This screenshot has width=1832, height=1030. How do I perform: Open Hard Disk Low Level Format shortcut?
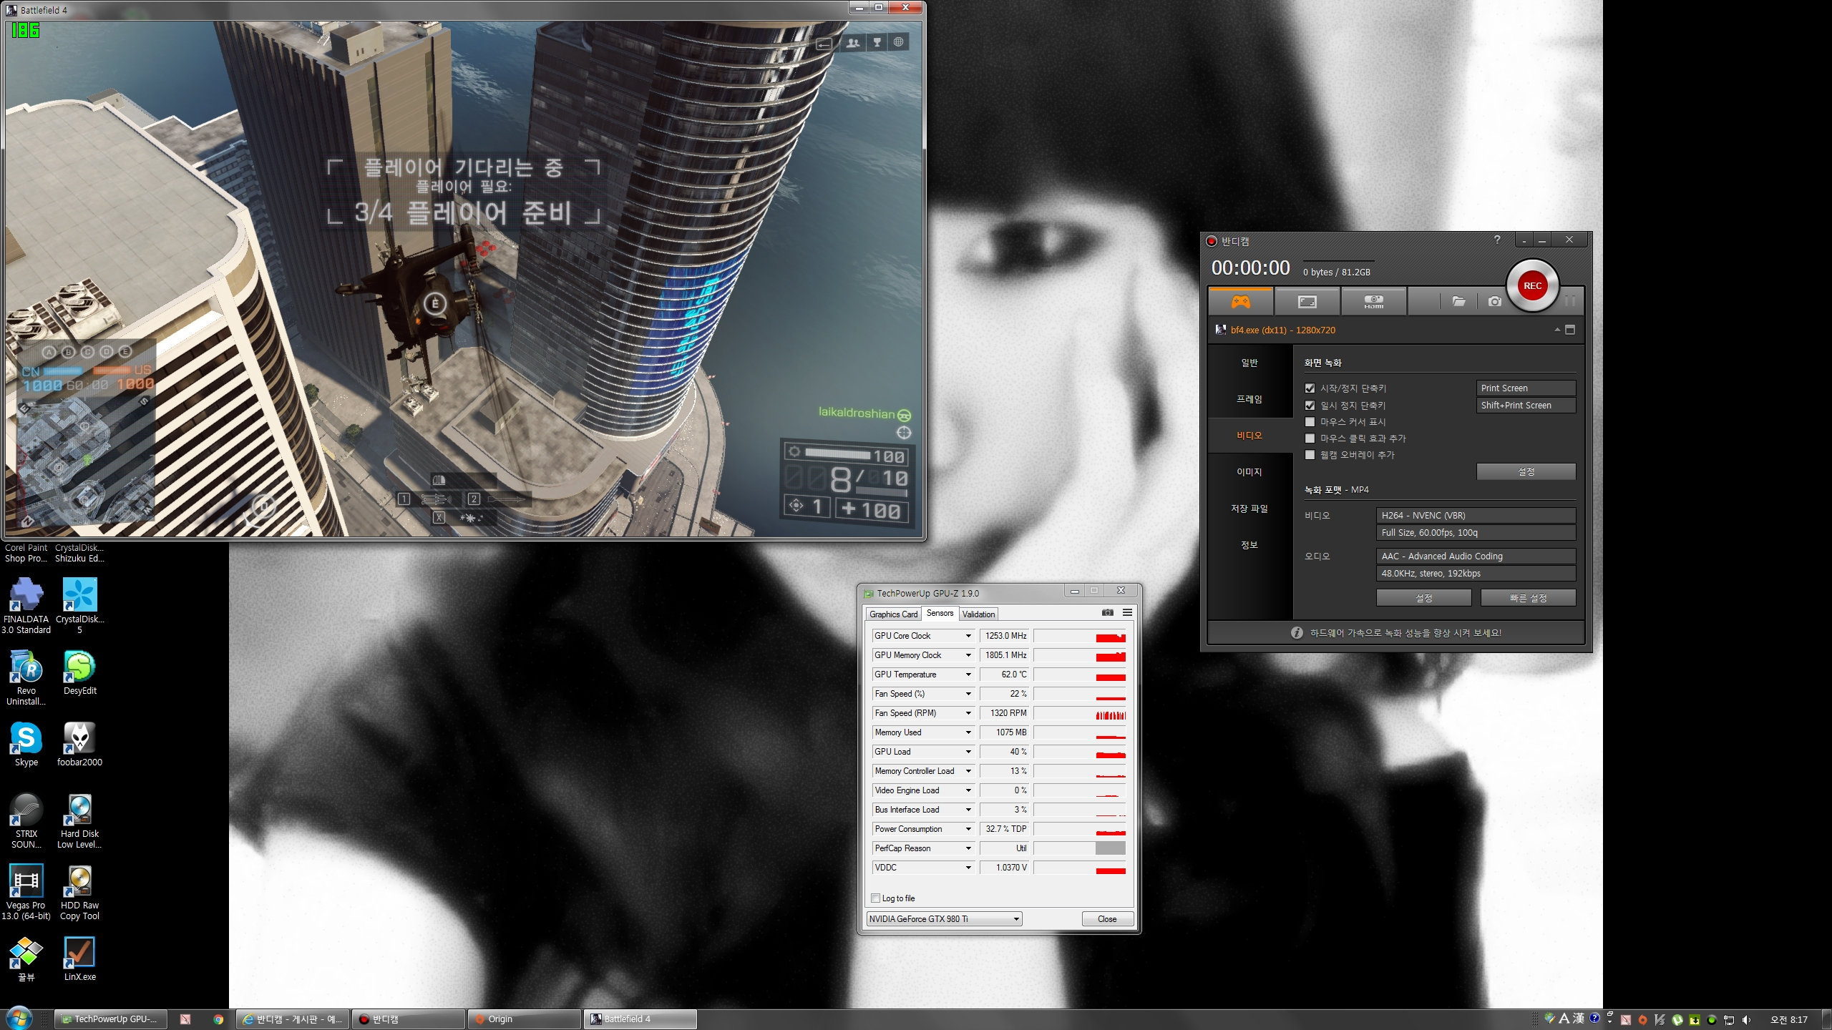[79, 820]
